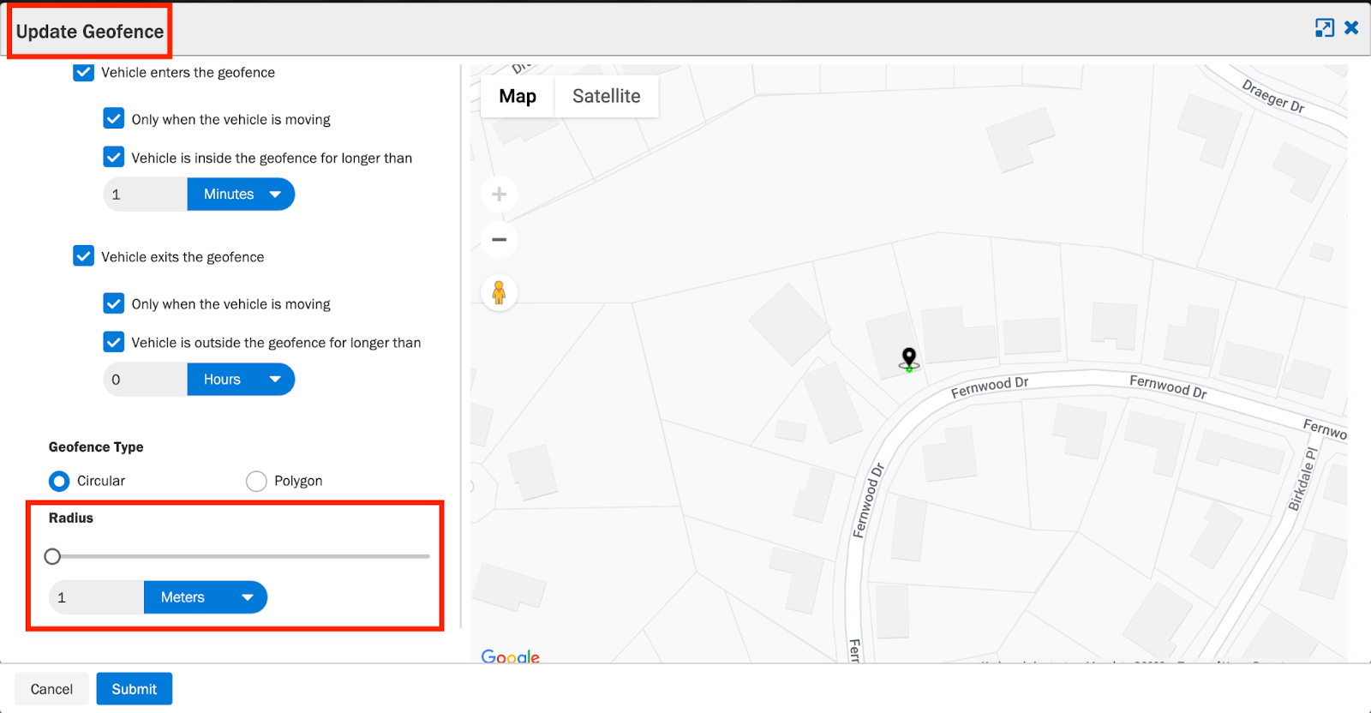Uncheck Vehicle enters the geofence

[83, 72]
